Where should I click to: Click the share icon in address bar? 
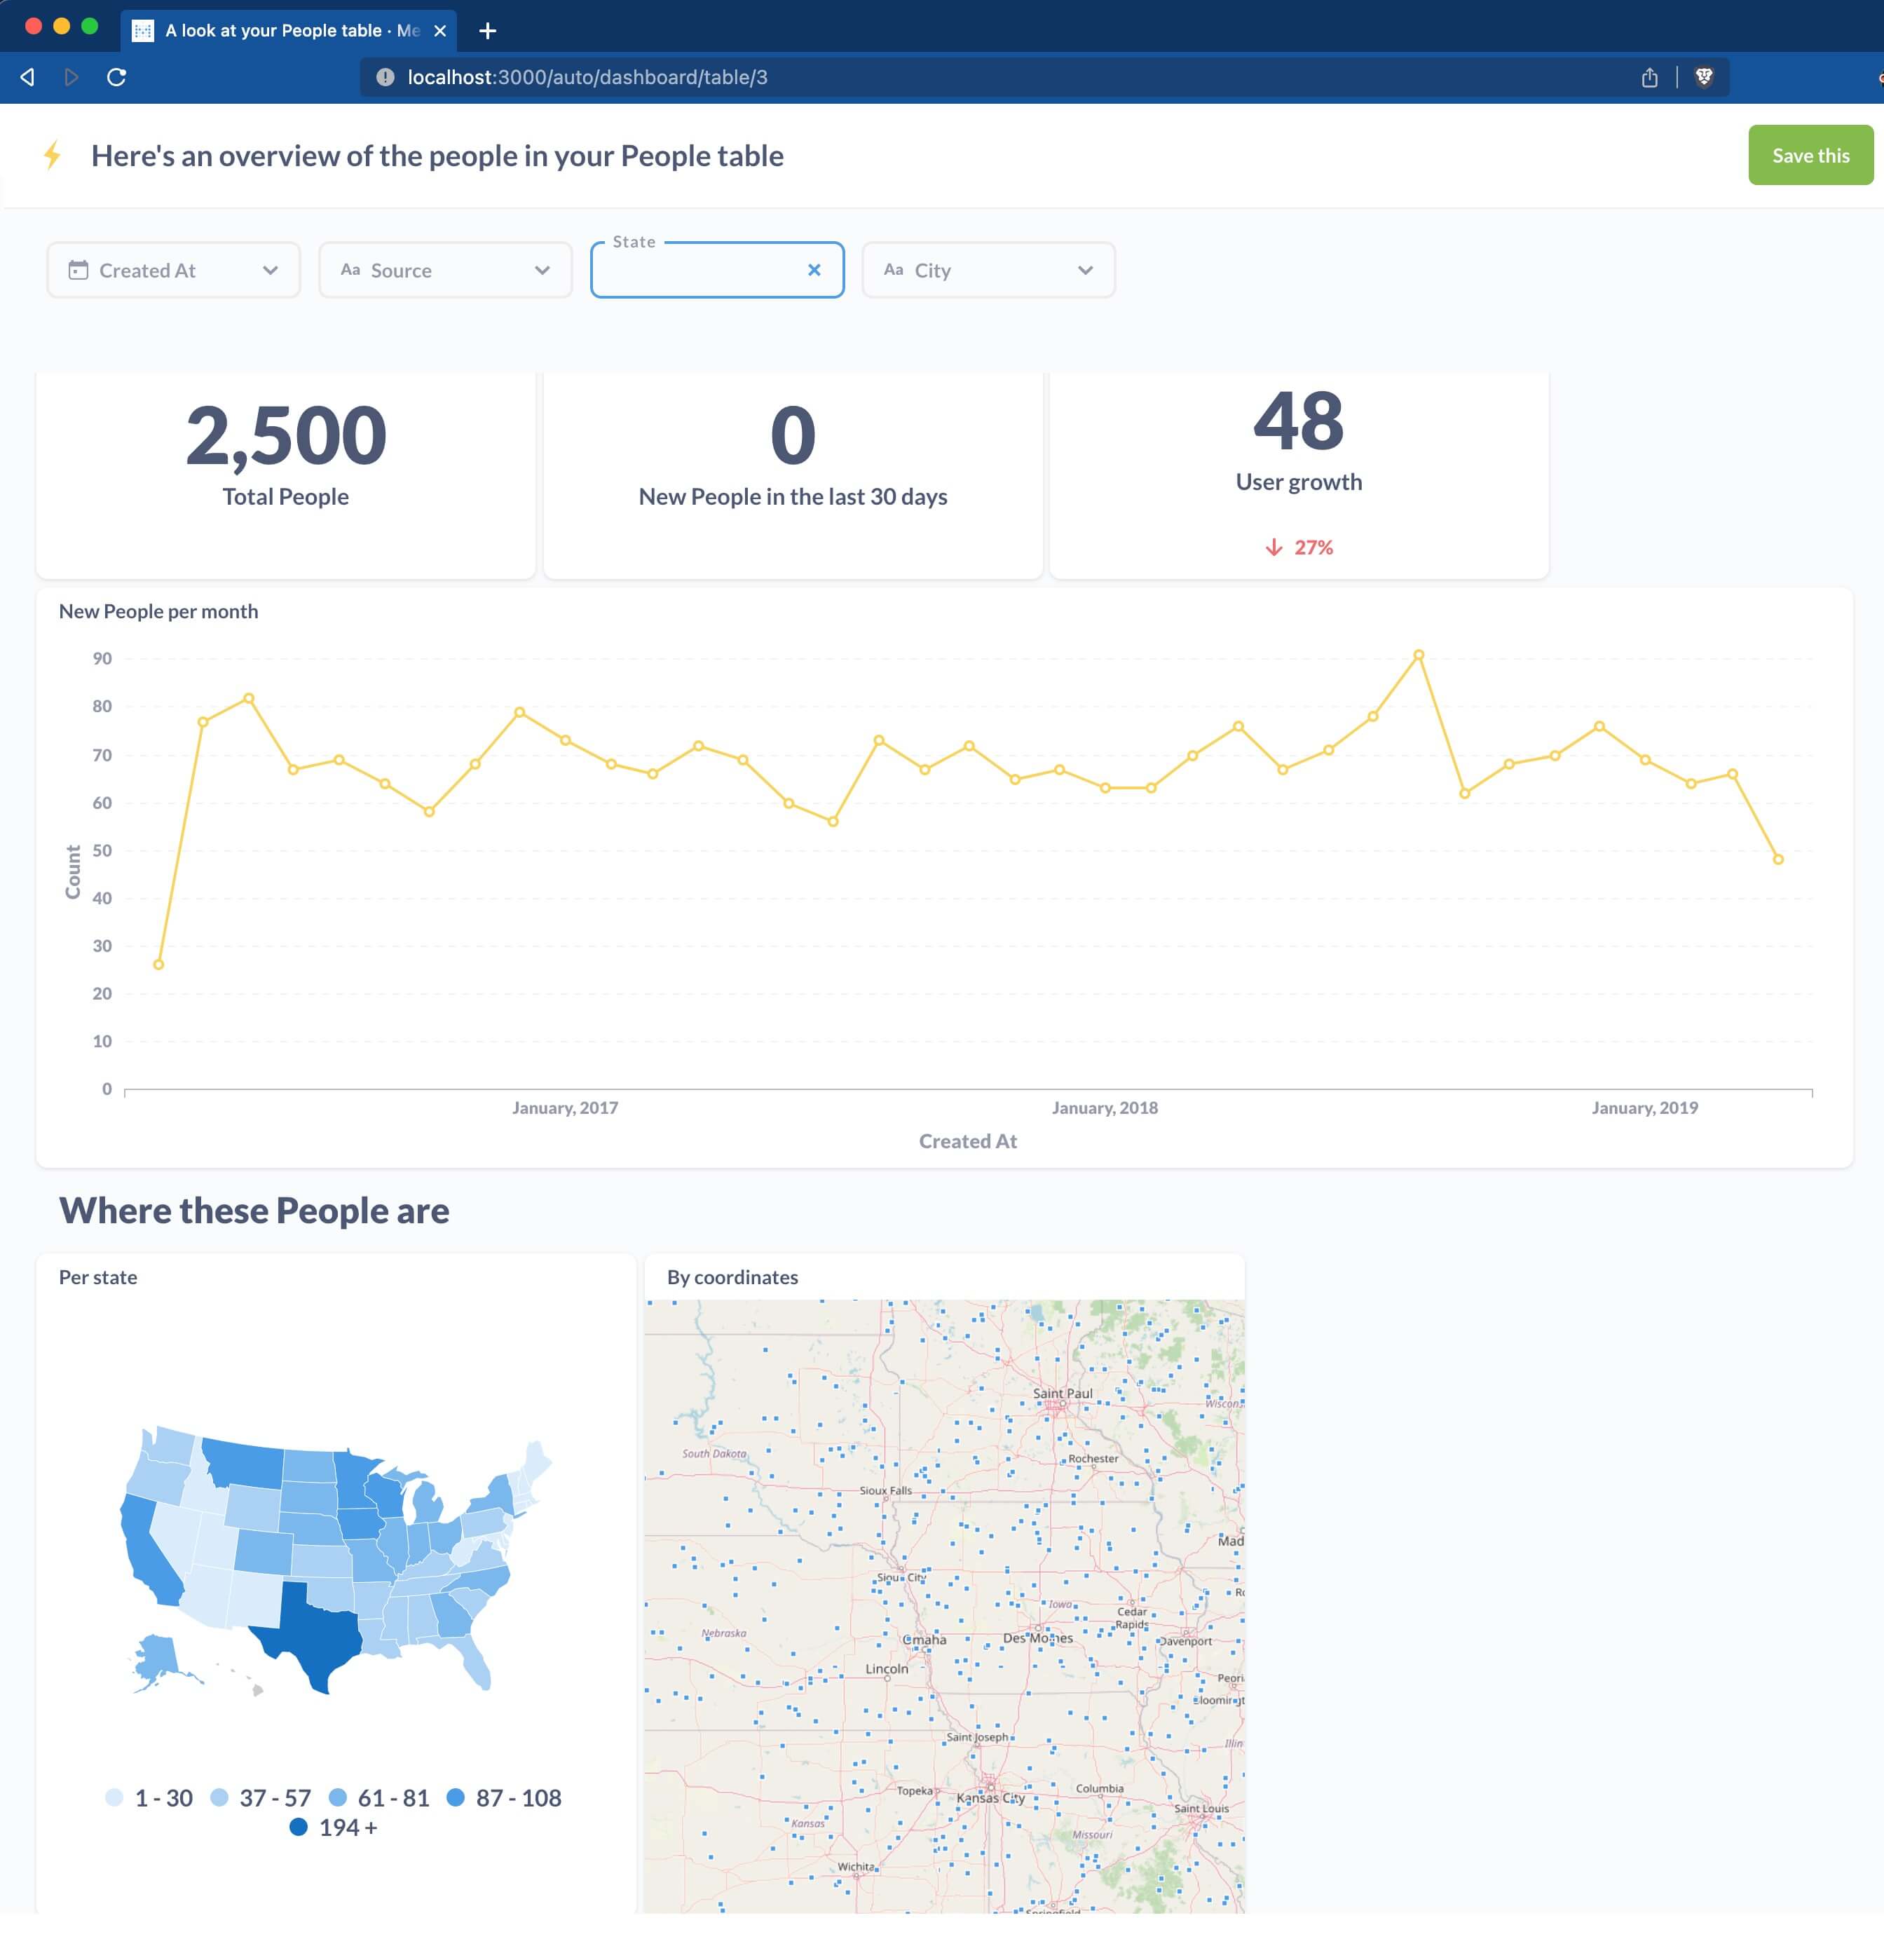pyautogui.click(x=1649, y=77)
